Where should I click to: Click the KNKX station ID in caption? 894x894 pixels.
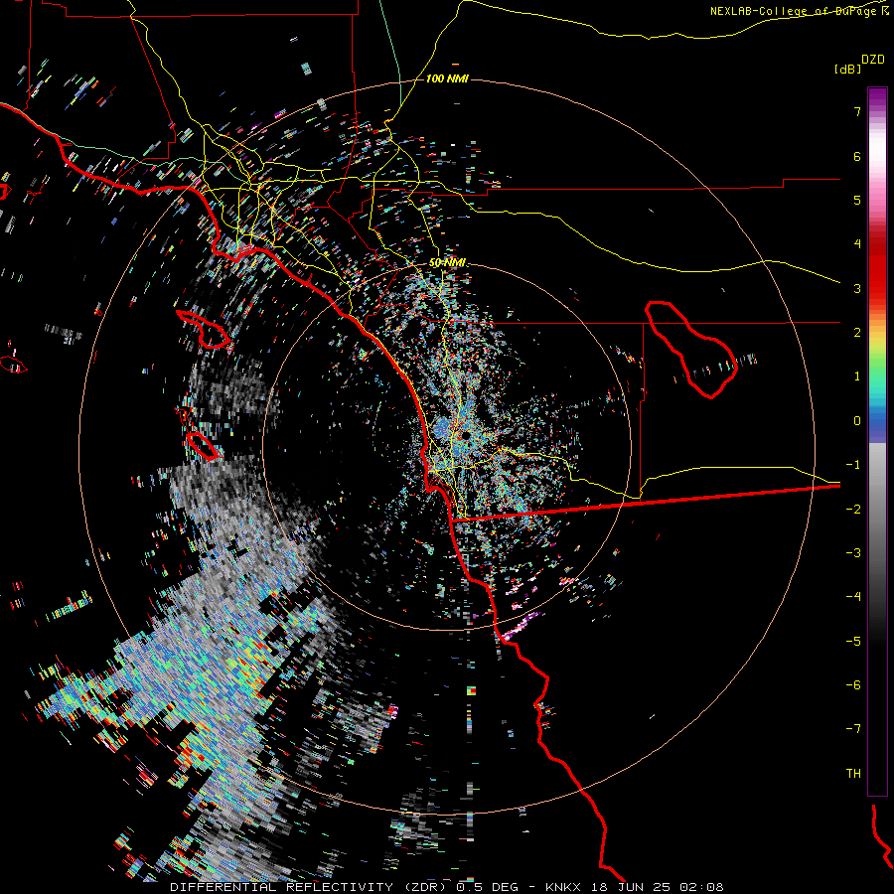click(x=563, y=887)
